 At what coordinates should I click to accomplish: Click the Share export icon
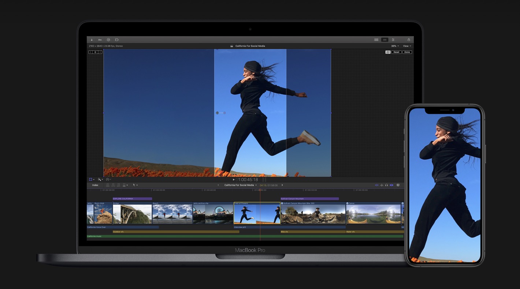click(x=409, y=40)
